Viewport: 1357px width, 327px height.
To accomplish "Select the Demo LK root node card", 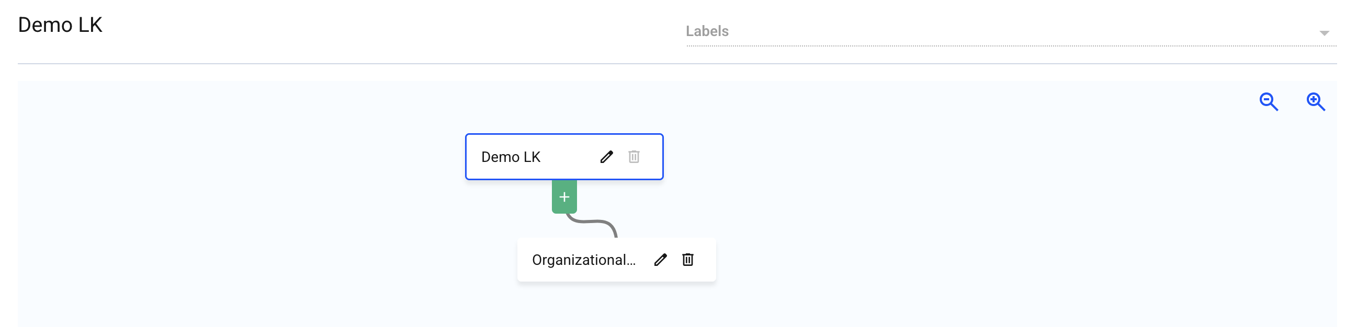I will pos(564,157).
